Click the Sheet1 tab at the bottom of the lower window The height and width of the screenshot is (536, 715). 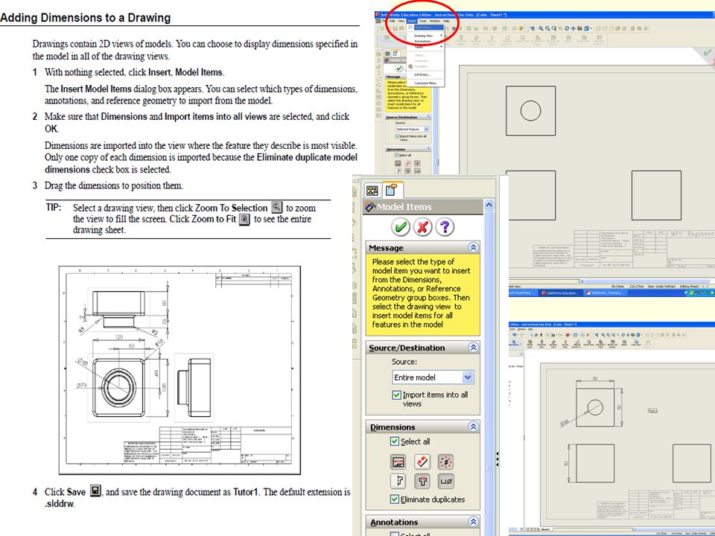545,529
